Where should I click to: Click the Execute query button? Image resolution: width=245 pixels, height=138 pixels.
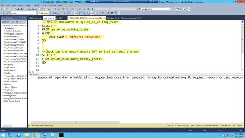click(43, 13)
